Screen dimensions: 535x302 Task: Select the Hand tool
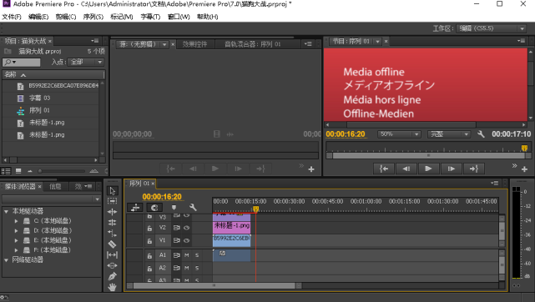(x=112, y=287)
